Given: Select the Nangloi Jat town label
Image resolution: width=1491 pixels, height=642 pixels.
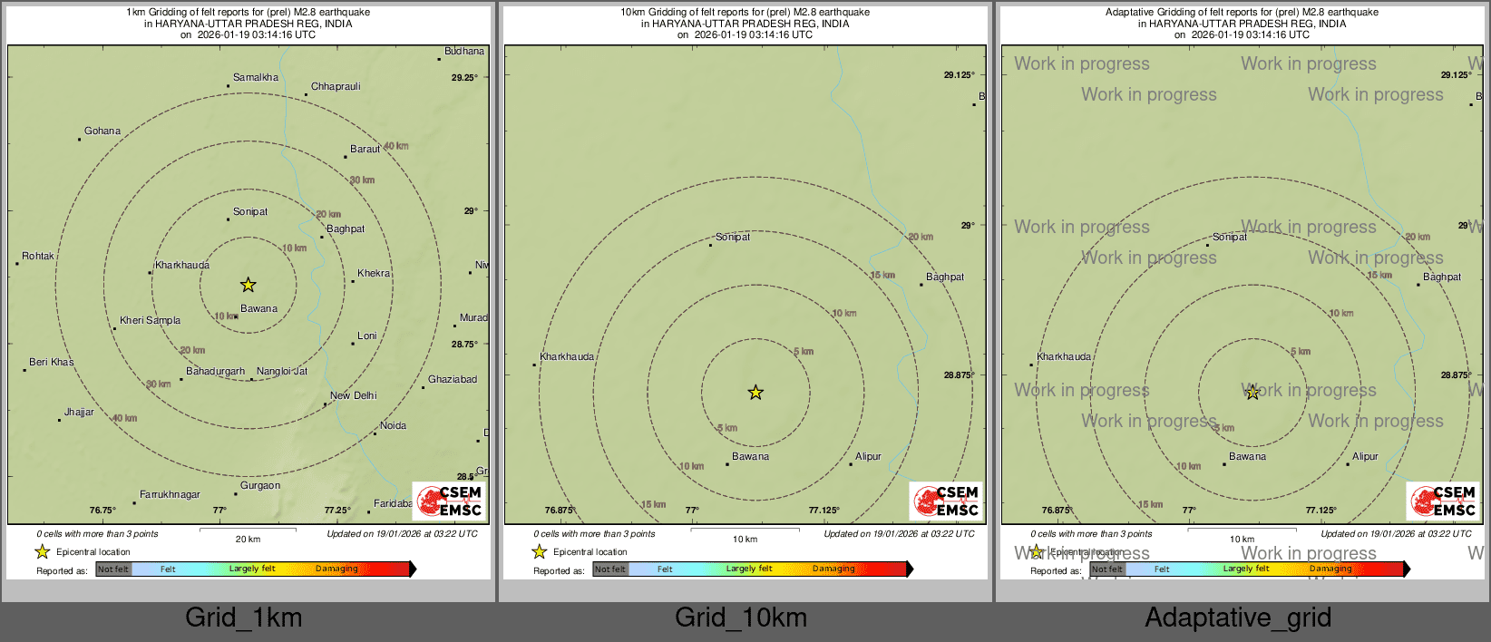Looking at the screenshot, I should [282, 372].
